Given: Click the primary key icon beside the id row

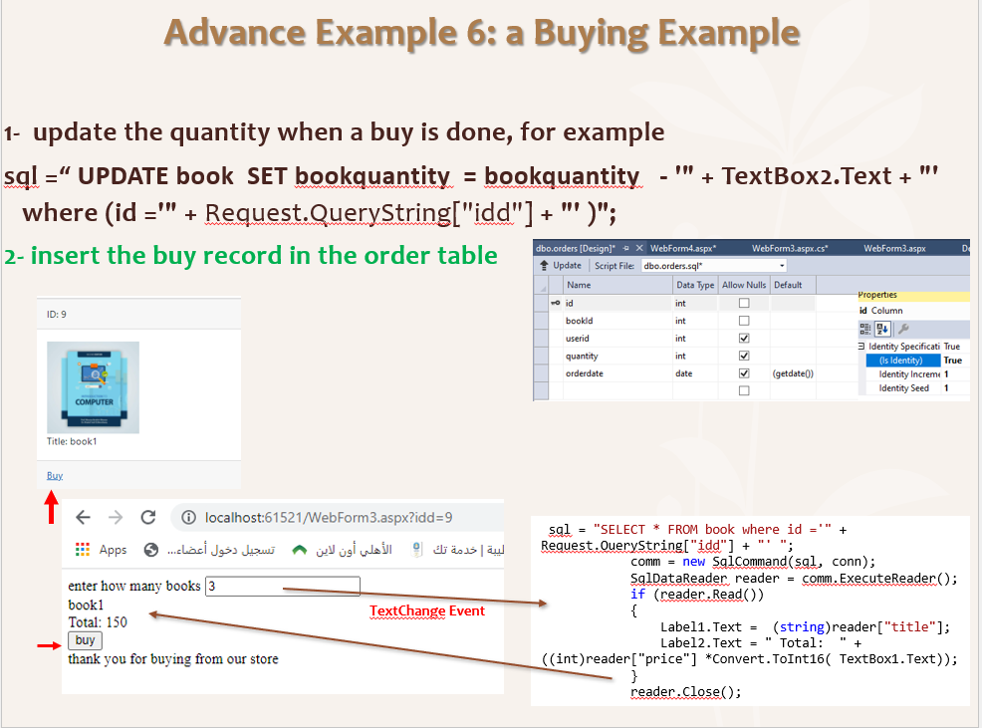Looking at the screenshot, I should 556,304.
